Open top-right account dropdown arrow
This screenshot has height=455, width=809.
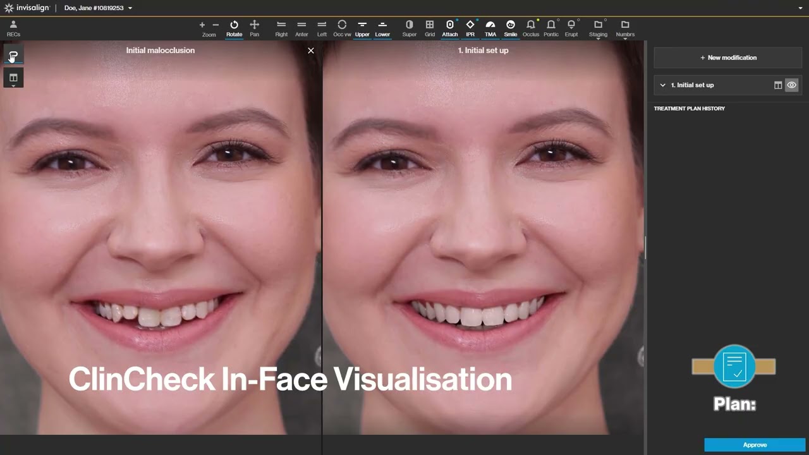point(801,8)
